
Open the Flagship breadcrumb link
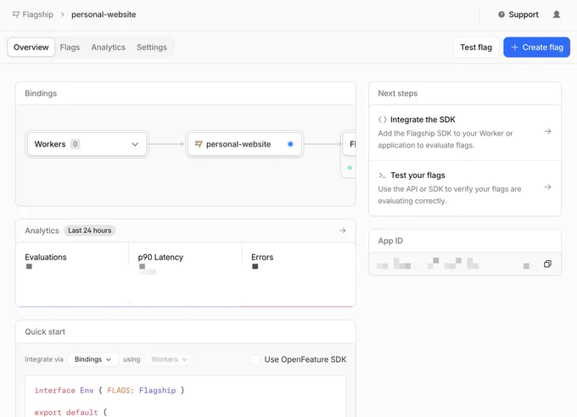coord(37,14)
